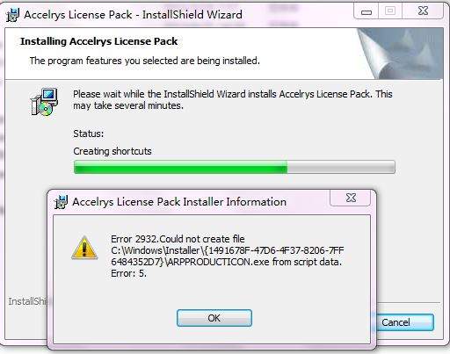Minimize the InstallShield Wizard window
The image size is (450, 354).
[x=367, y=11]
